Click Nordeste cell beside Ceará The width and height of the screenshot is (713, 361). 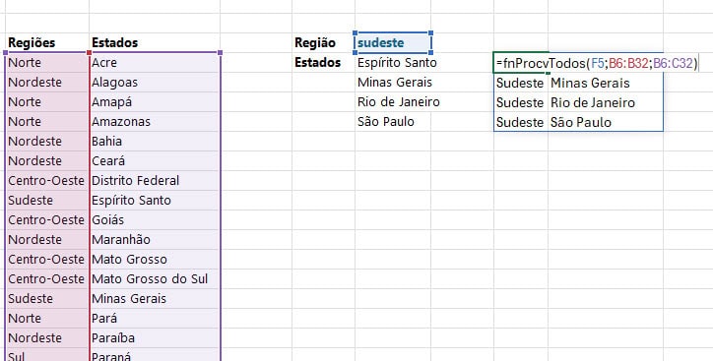47,160
